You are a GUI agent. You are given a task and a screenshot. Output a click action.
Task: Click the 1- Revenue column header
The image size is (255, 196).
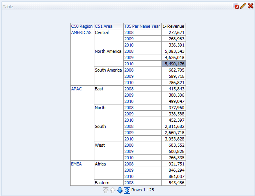[x=174, y=26]
